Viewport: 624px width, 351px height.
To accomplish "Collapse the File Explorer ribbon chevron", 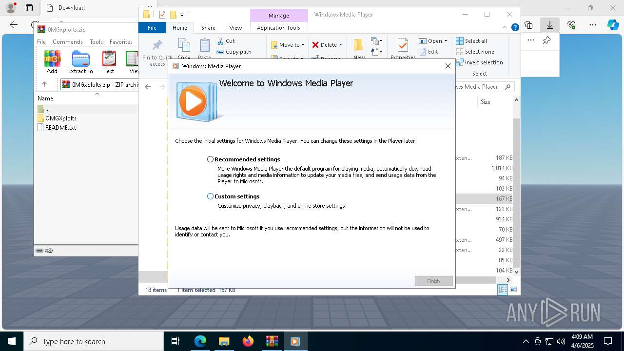I will point(505,28).
